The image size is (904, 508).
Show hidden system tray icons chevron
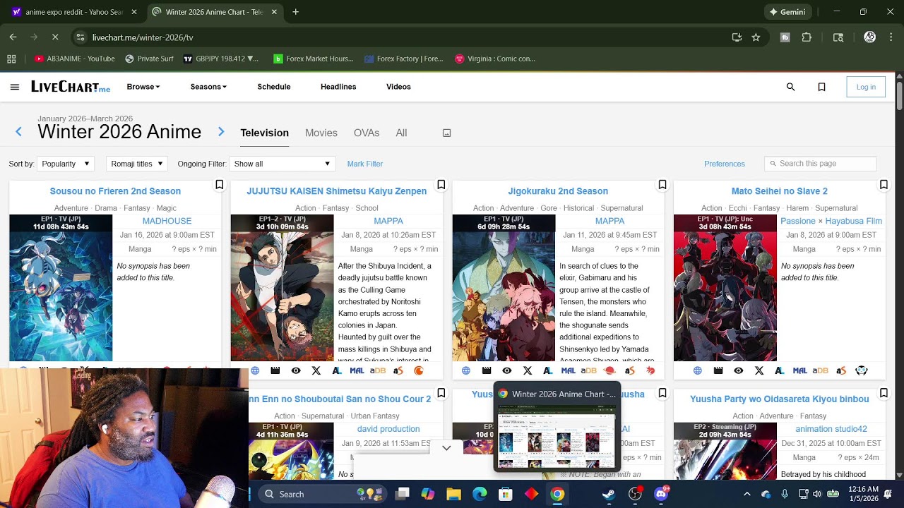point(747,494)
